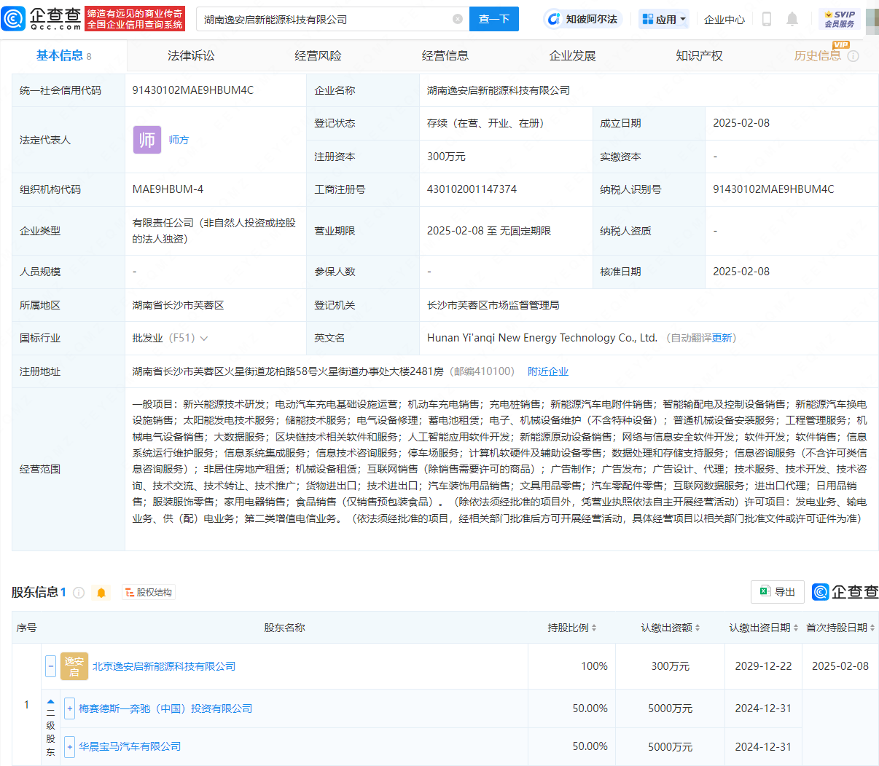Open SVIP member services
Image resolution: width=879 pixels, height=766 pixels.
tap(840, 19)
